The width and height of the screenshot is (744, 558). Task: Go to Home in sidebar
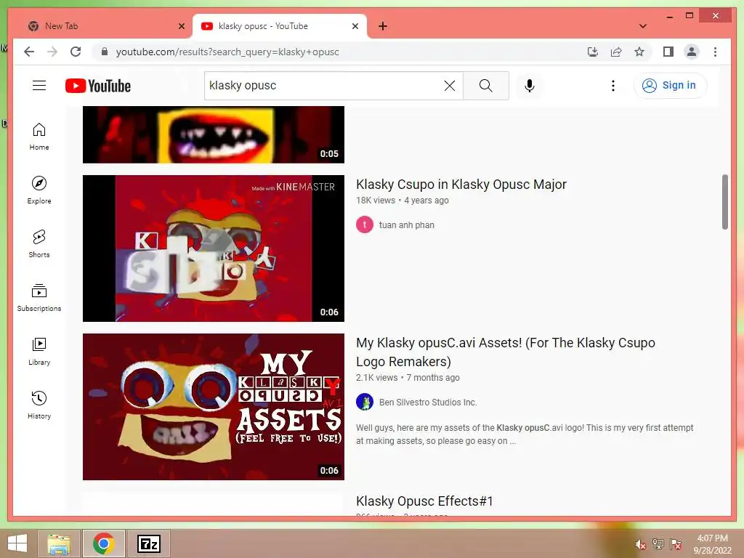[x=39, y=137]
